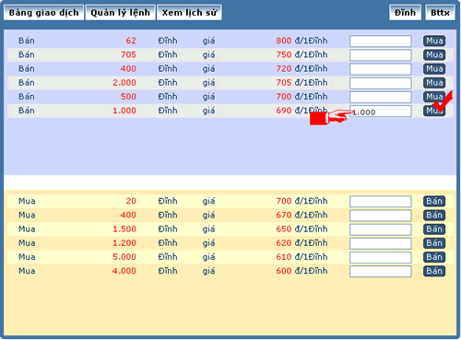Screen dimensions: 461x340
Task: Select the sell quantity 705
Action: tap(128, 54)
